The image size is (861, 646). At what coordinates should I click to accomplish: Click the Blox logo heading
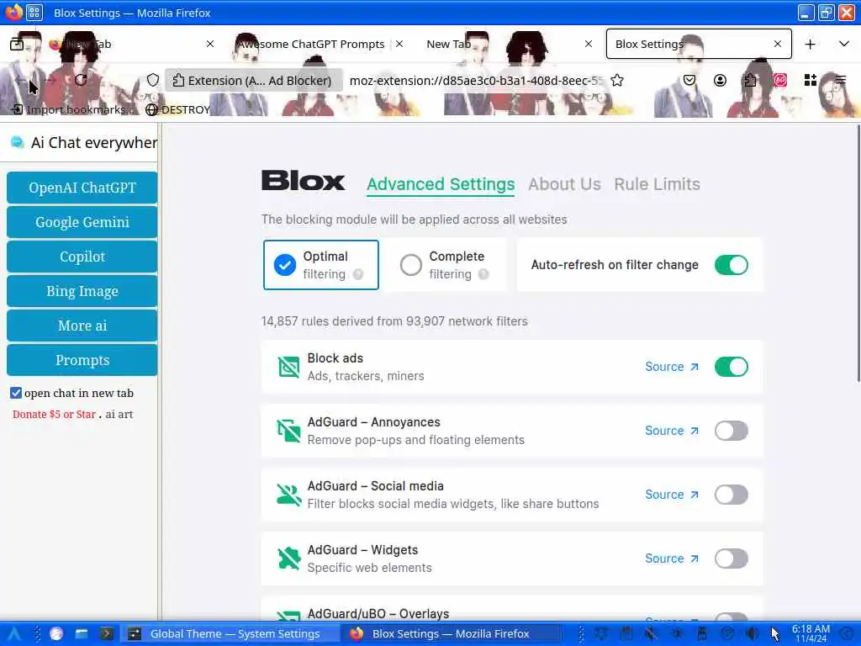[x=303, y=181]
